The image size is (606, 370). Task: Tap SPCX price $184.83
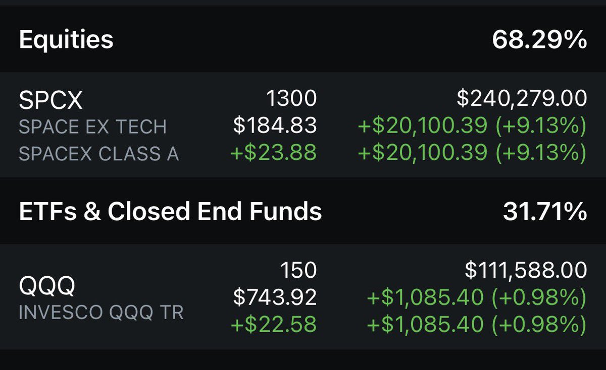click(x=275, y=126)
